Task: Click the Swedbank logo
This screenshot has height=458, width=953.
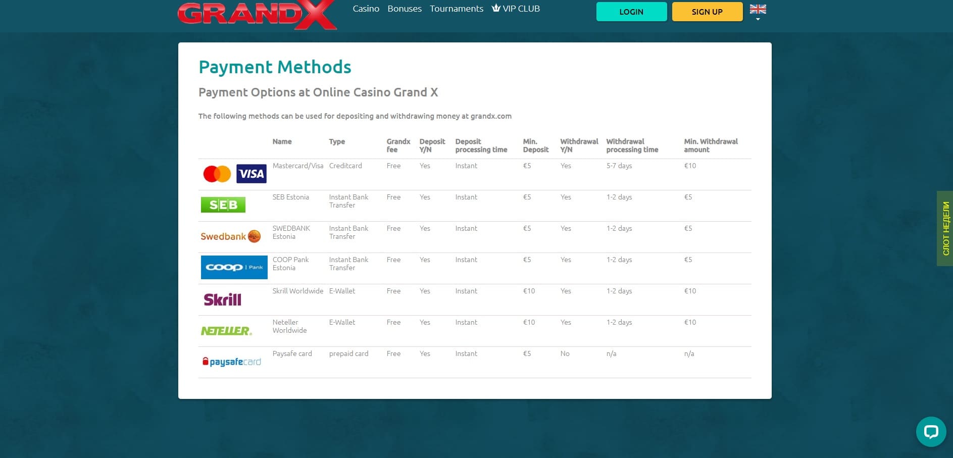Action: coord(231,236)
